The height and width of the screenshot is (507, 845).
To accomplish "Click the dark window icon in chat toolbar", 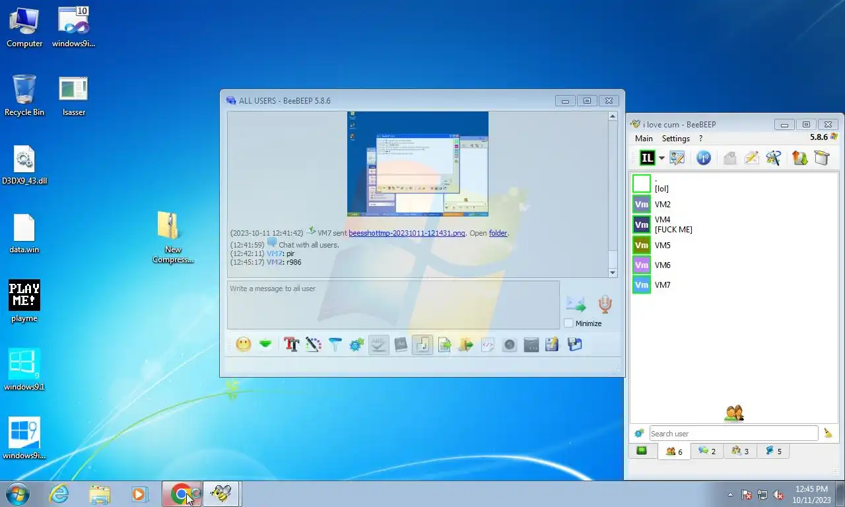I will tap(531, 345).
